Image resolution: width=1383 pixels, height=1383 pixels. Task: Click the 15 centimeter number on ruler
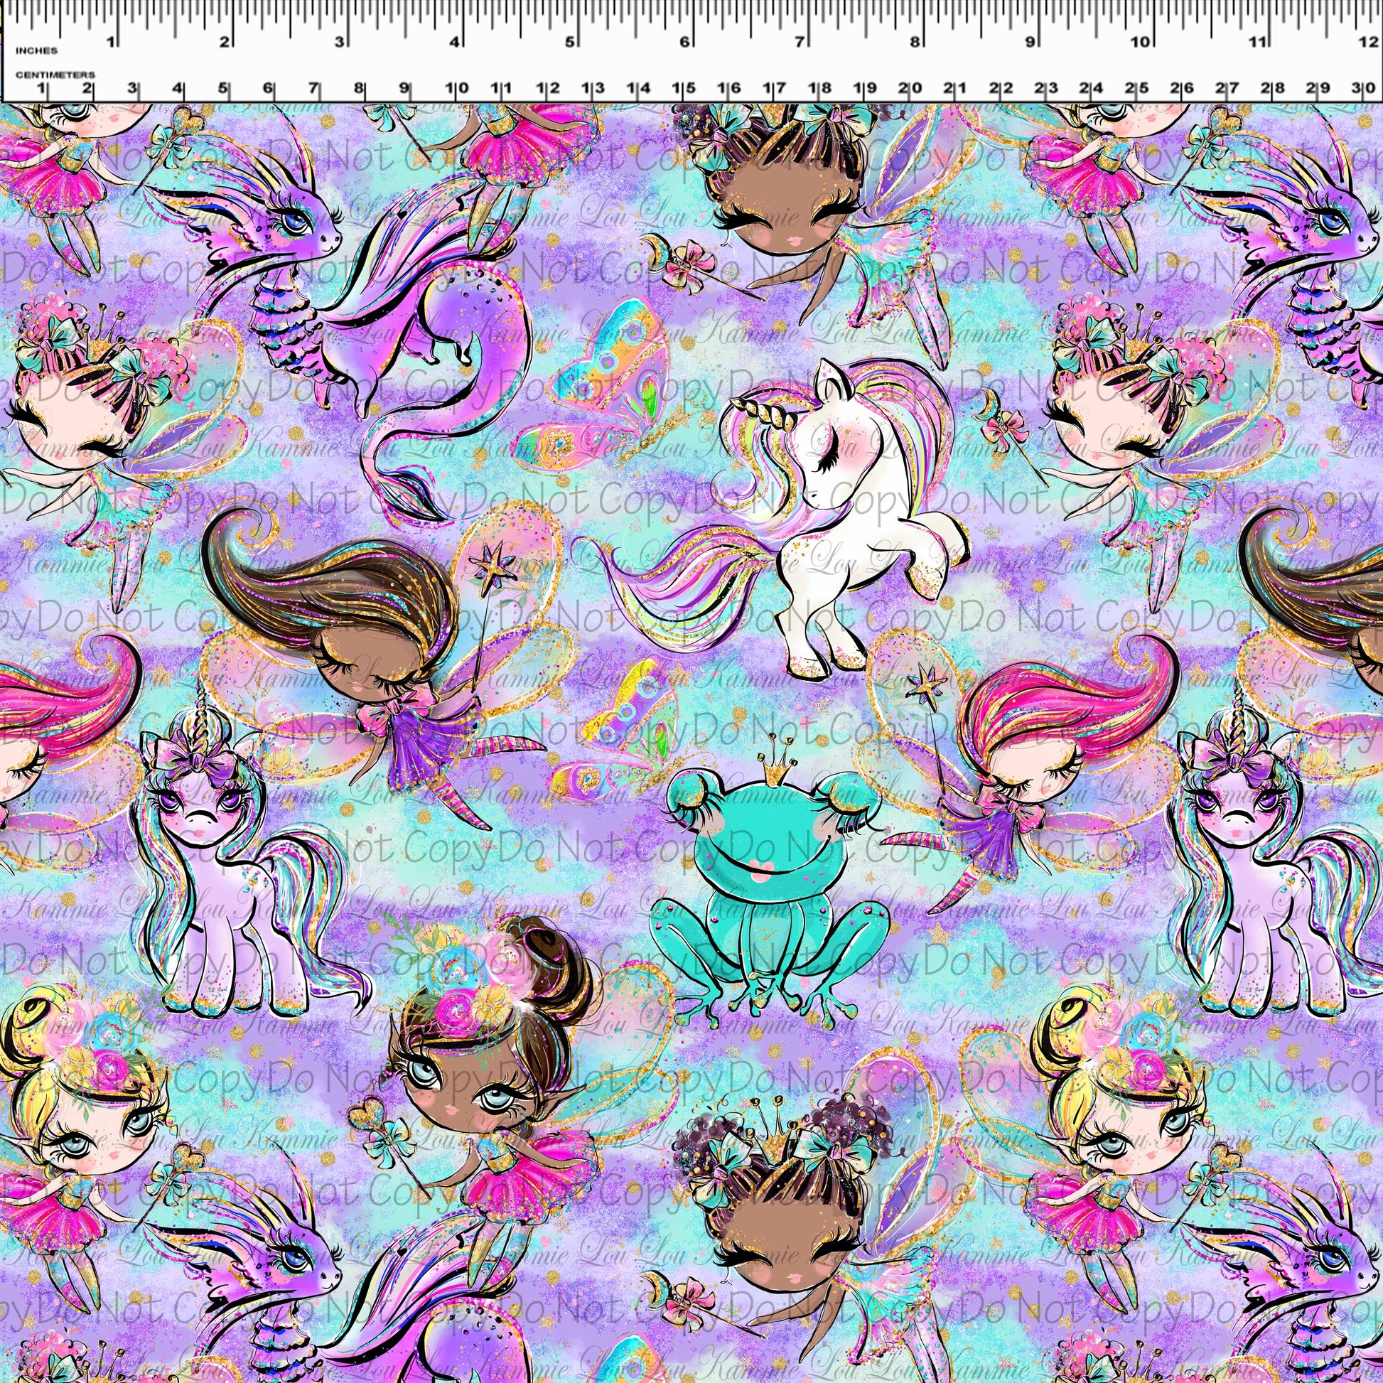[x=684, y=89]
